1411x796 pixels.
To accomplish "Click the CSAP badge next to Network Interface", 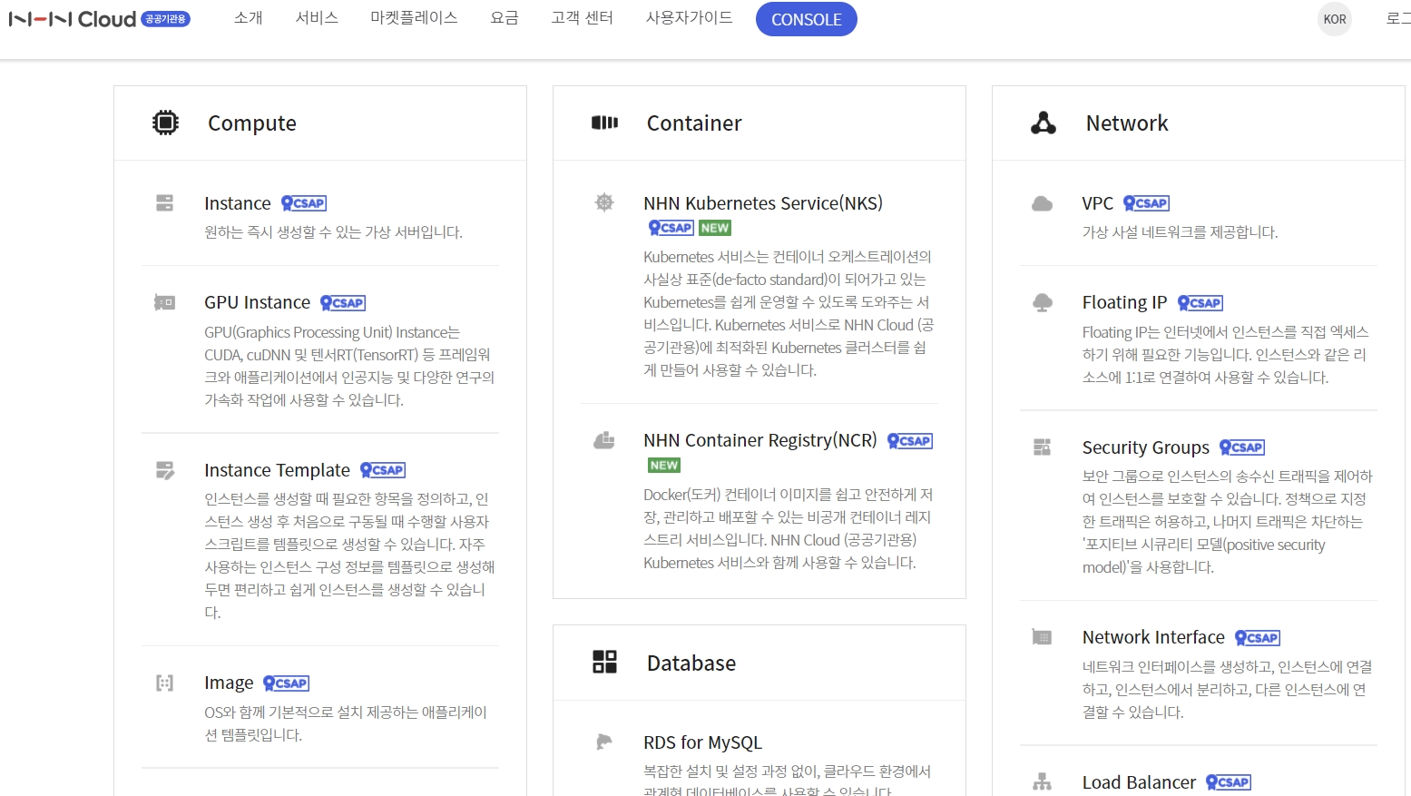I will 1258,637.
